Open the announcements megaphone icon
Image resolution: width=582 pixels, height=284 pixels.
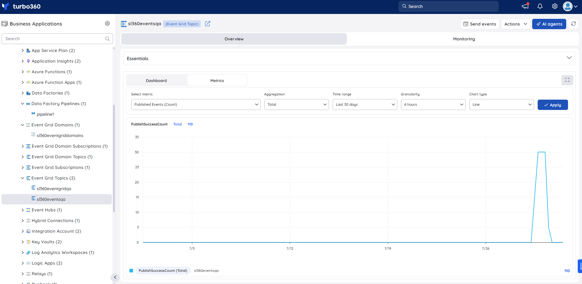[x=525, y=6]
